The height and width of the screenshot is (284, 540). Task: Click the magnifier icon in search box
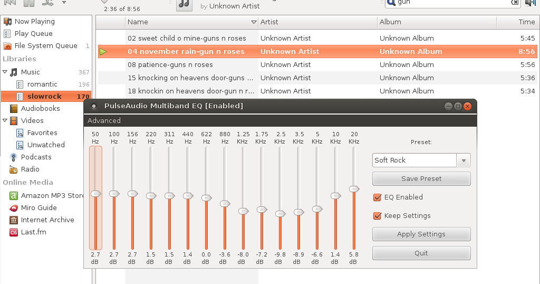(x=391, y=3)
